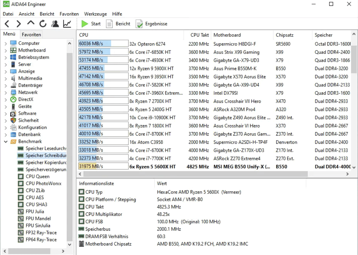
Task: Select the 31975 MB/s Ryzen 5600X bar
Action: coord(103,167)
